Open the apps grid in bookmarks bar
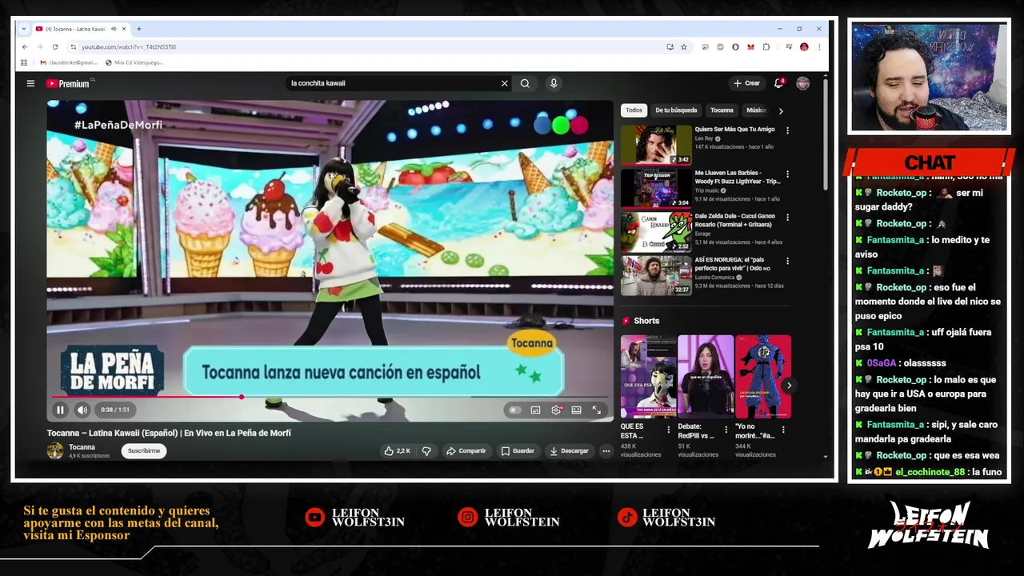This screenshot has width=1024, height=576. tap(24, 62)
